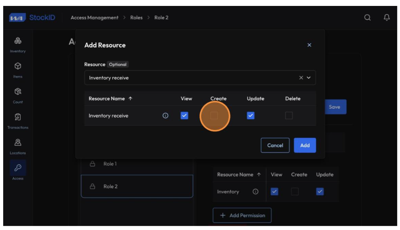Click the Inventory row name in permissions table

point(228,192)
